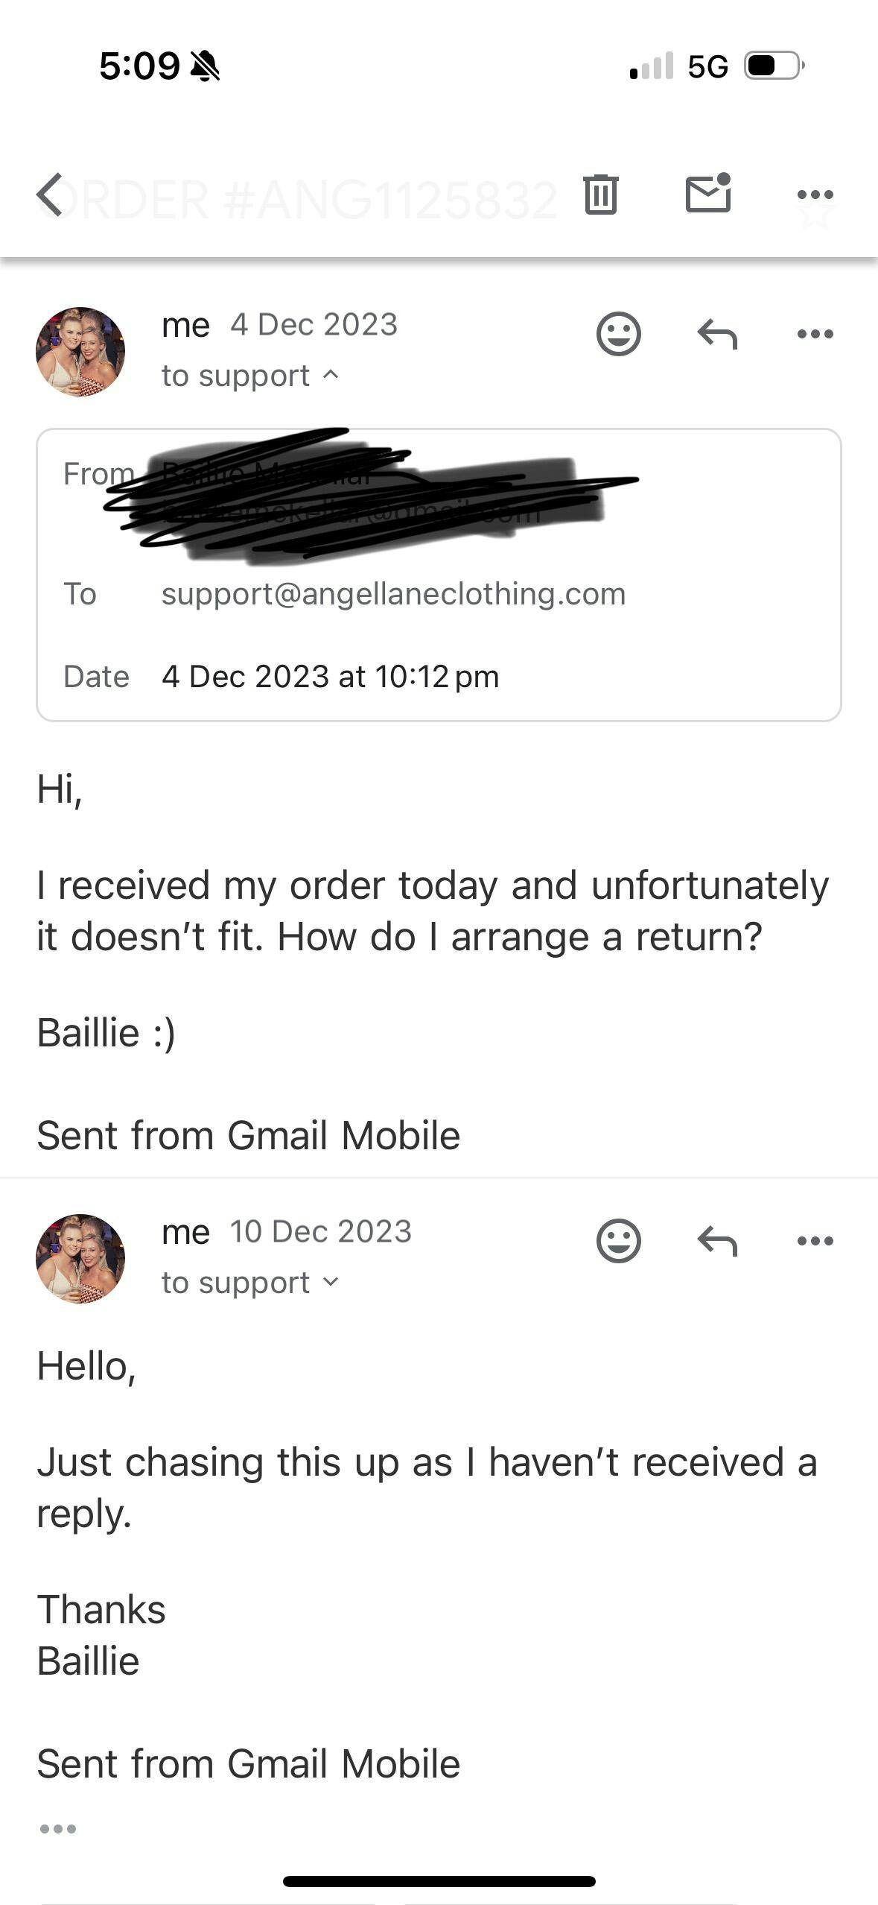
Task: Tap the back arrow to leave email
Action: pos(51,195)
